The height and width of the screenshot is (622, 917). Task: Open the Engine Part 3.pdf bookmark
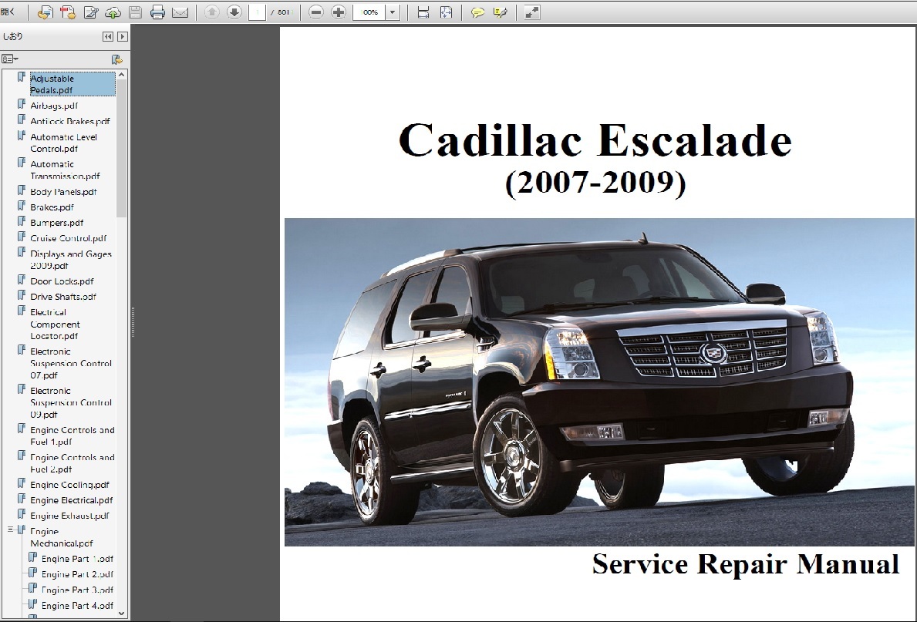pos(77,590)
